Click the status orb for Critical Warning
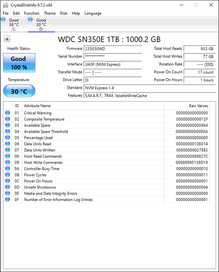 point(8,113)
